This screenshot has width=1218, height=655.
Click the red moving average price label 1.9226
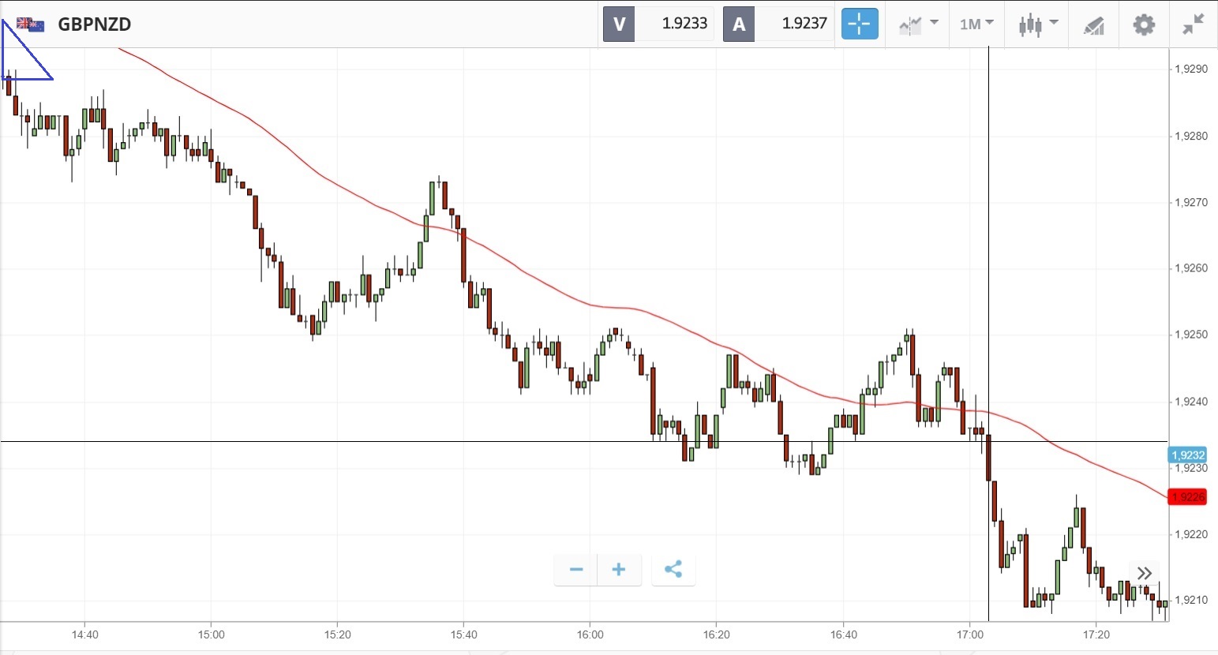coord(1187,497)
